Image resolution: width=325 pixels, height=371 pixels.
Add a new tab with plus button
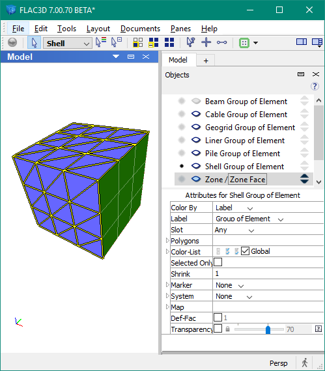[206, 61]
